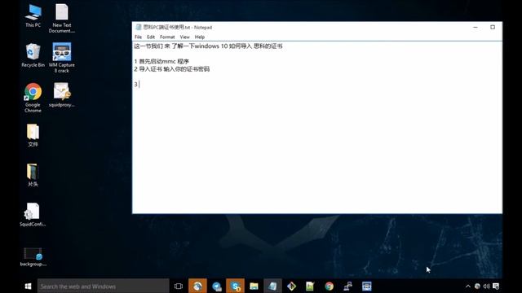Open the Format menu in Notepad

tap(167, 37)
